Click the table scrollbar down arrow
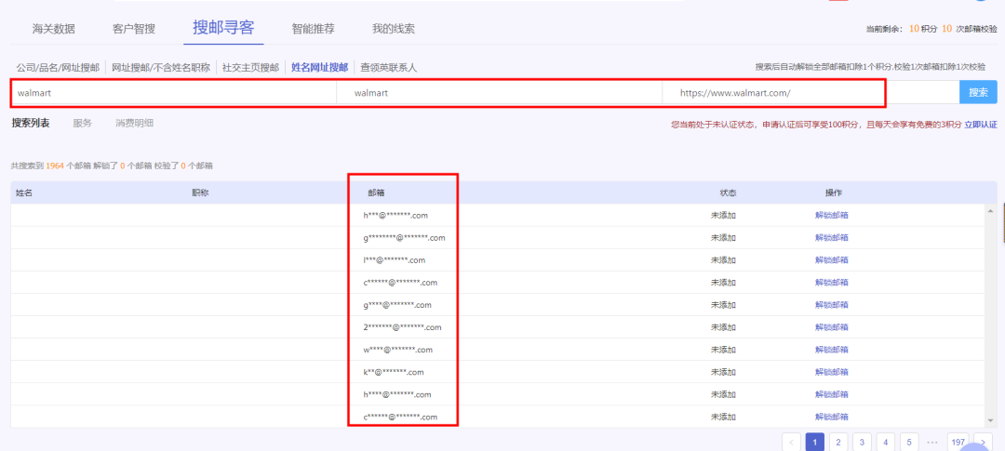 coord(991,420)
